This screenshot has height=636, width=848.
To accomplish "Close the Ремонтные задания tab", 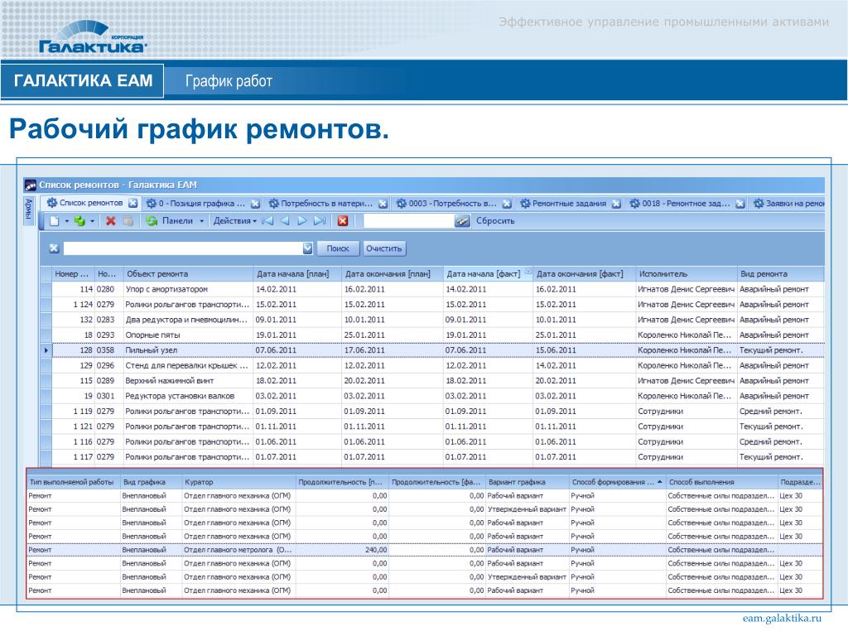I will click(x=616, y=204).
